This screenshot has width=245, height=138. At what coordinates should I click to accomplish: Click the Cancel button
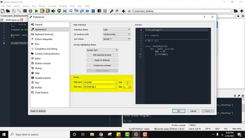193,111
